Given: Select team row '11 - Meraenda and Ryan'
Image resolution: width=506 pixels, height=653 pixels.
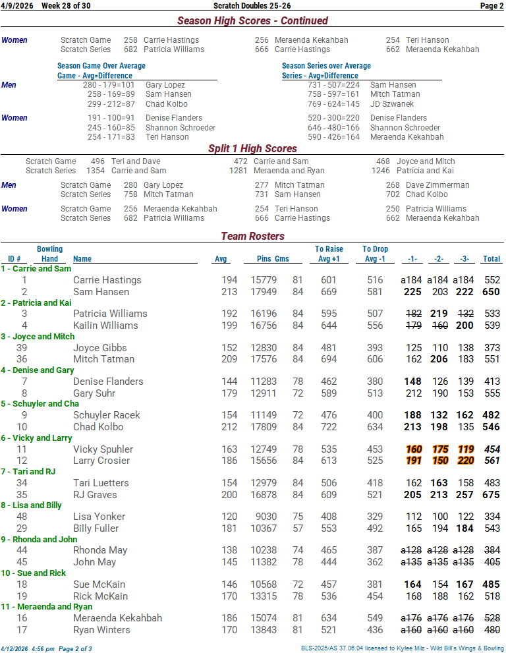Looking at the screenshot, I should click(x=47, y=607).
